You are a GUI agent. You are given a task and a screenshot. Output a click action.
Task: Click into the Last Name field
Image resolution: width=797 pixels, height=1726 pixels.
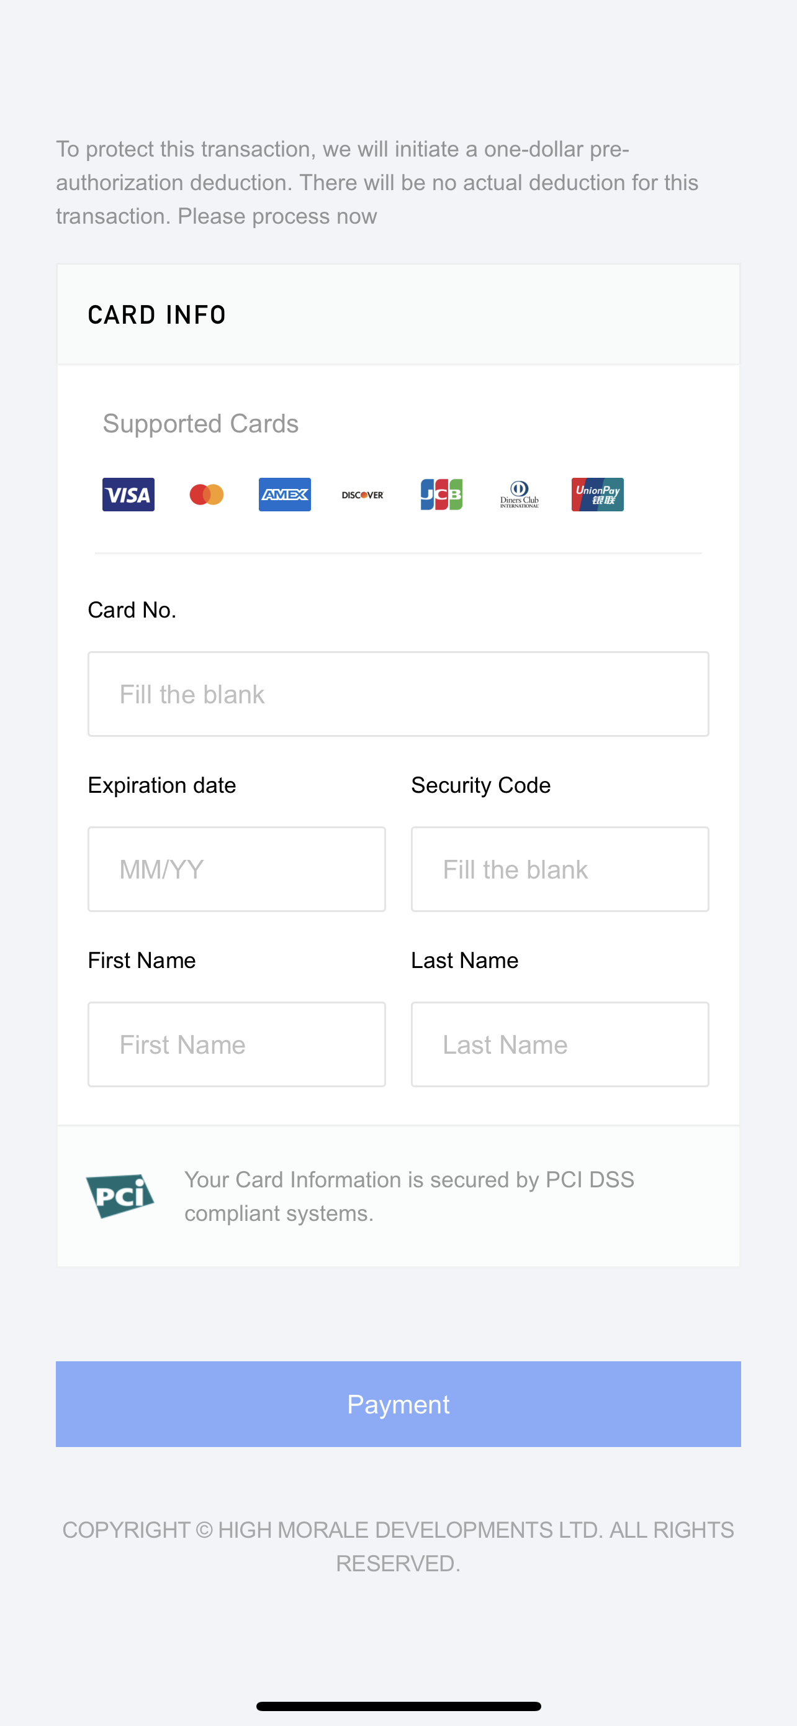click(x=560, y=1044)
